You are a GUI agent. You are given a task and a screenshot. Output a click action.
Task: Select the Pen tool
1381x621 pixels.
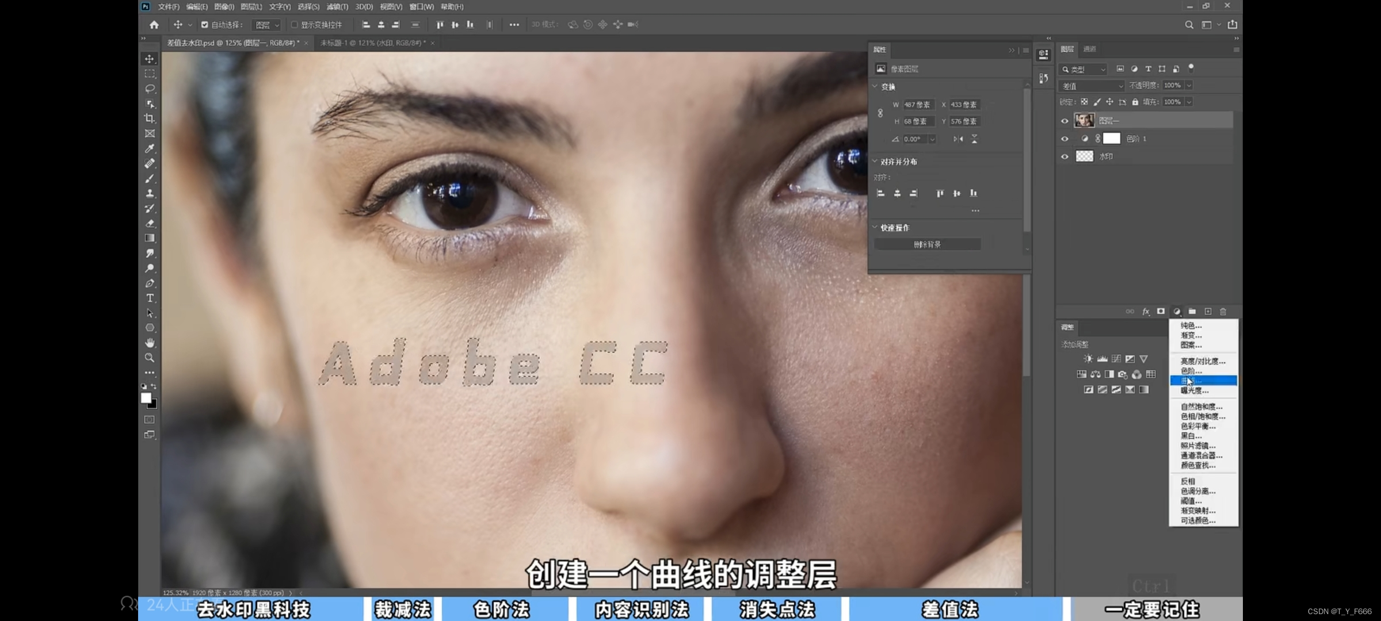[150, 283]
